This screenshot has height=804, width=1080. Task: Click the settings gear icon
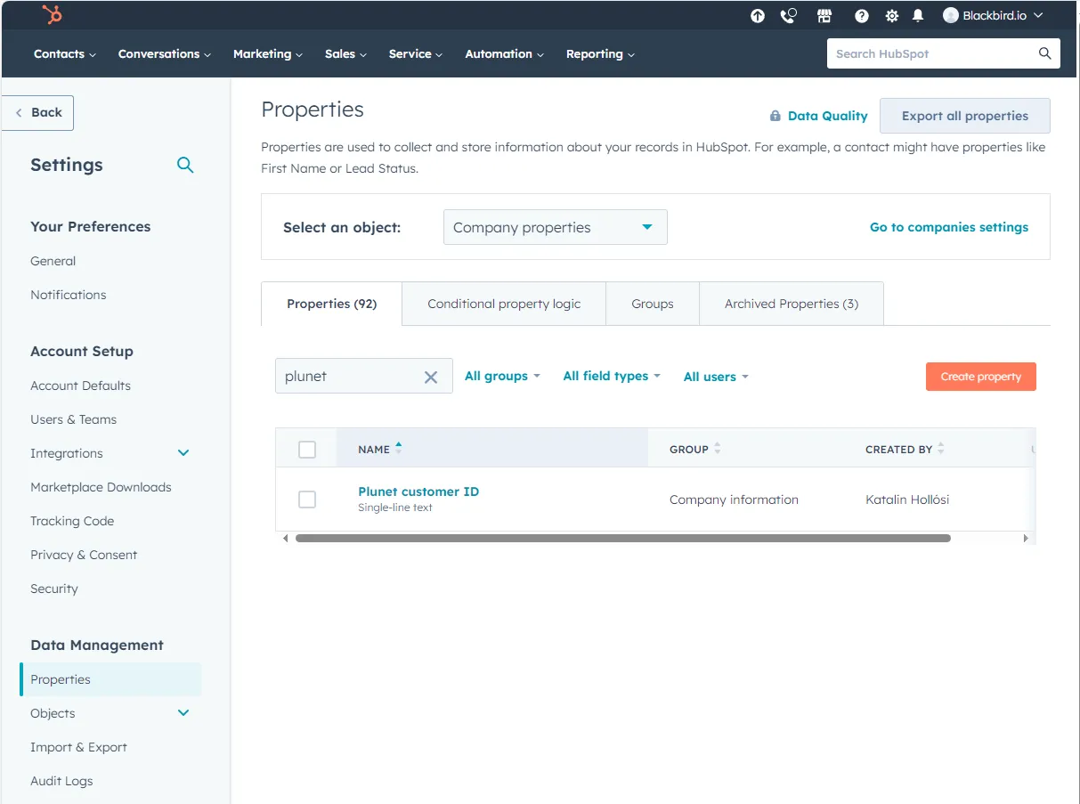[891, 16]
